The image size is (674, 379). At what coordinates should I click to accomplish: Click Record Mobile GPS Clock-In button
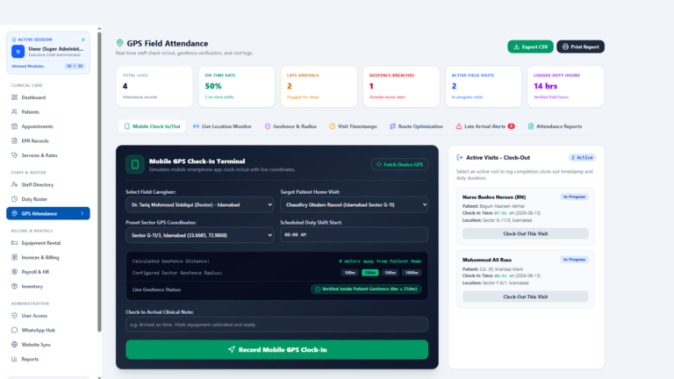click(x=276, y=350)
